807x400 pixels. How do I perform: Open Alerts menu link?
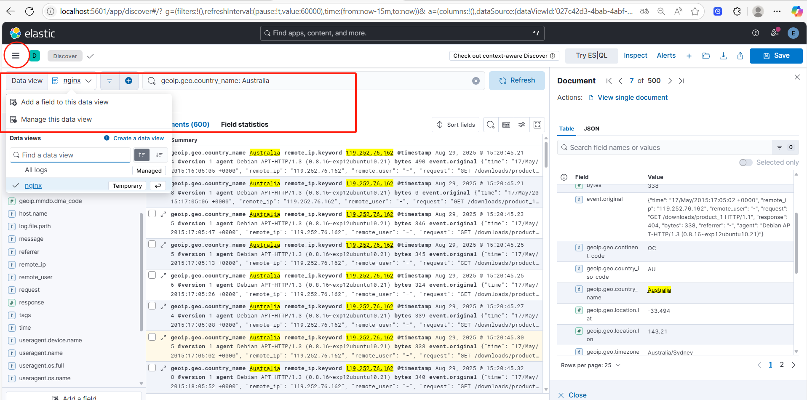[x=666, y=56]
